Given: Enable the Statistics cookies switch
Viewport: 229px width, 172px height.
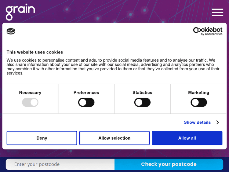Looking at the screenshot, I should (x=142, y=102).
